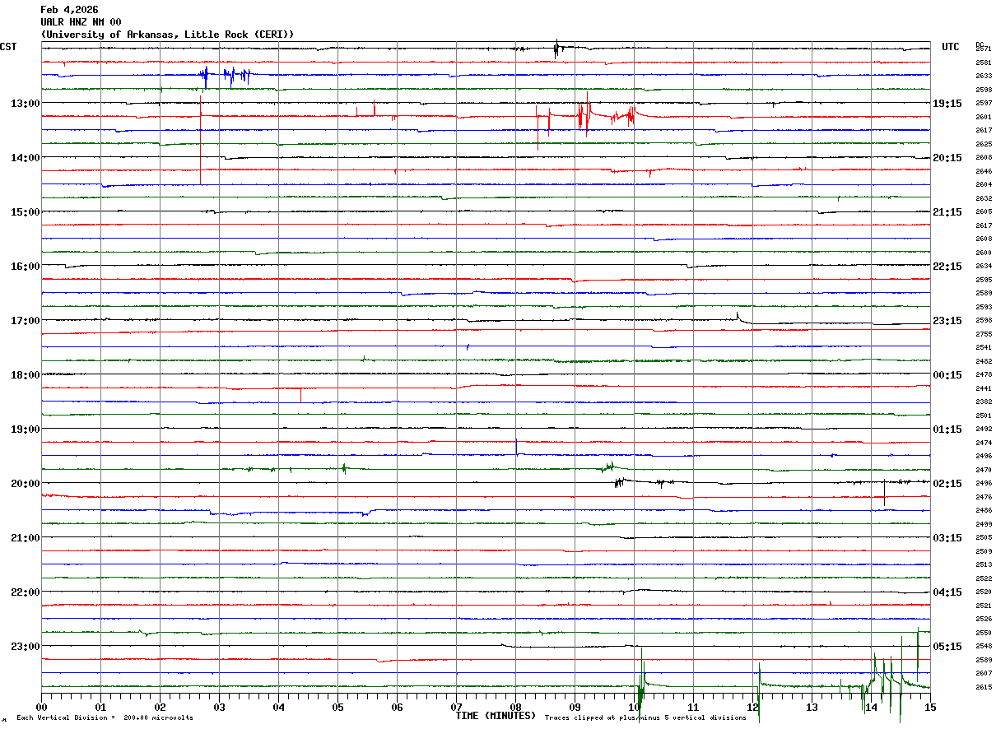Click CST hour label '16:00'
The height and width of the screenshot is (729, 996).
pos(25,267)
